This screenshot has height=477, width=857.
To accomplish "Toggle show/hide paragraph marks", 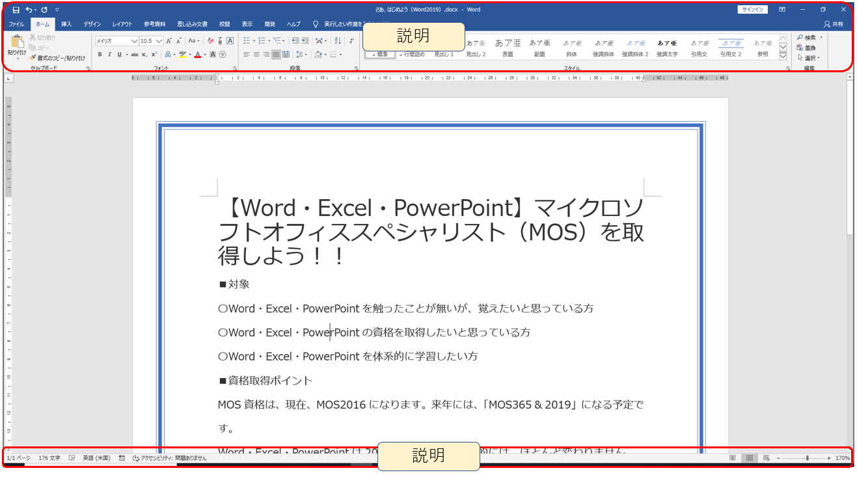I will [351, 40].
